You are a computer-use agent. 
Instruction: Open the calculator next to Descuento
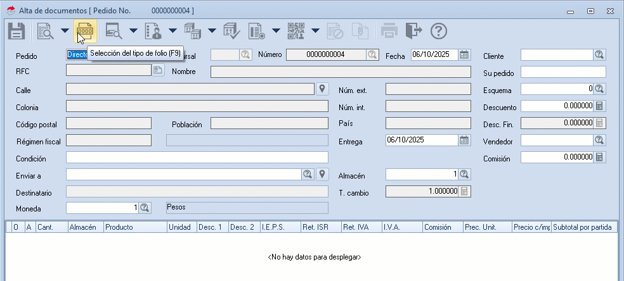pyautogui.click(x=599, y=106)
